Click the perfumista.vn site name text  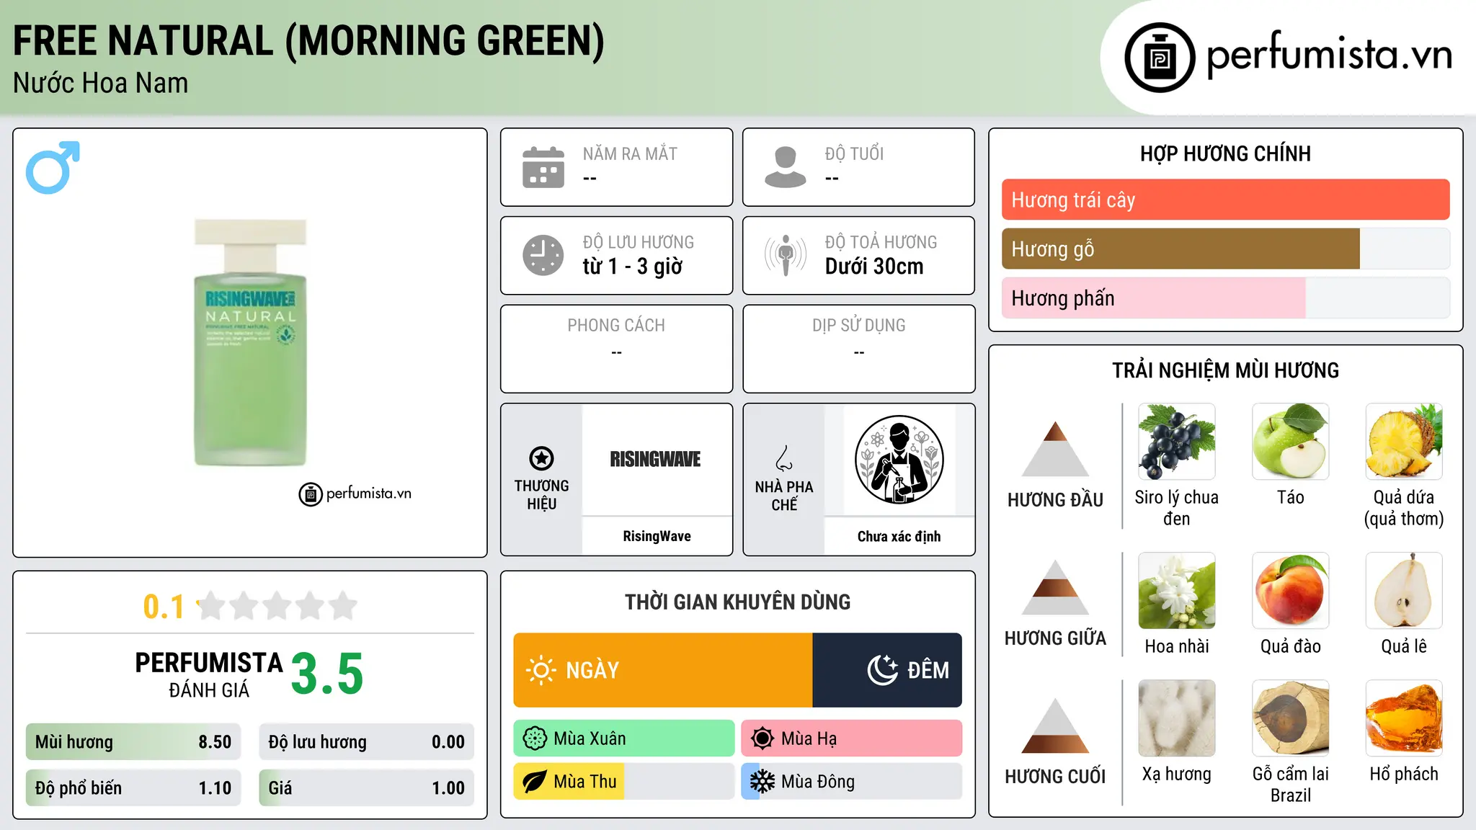click(x=1329, y=55)
